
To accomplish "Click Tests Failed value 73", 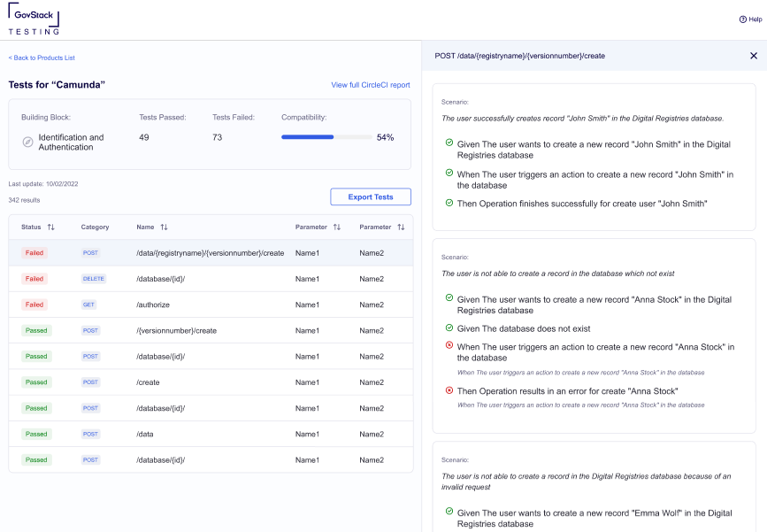I will 218,137.
